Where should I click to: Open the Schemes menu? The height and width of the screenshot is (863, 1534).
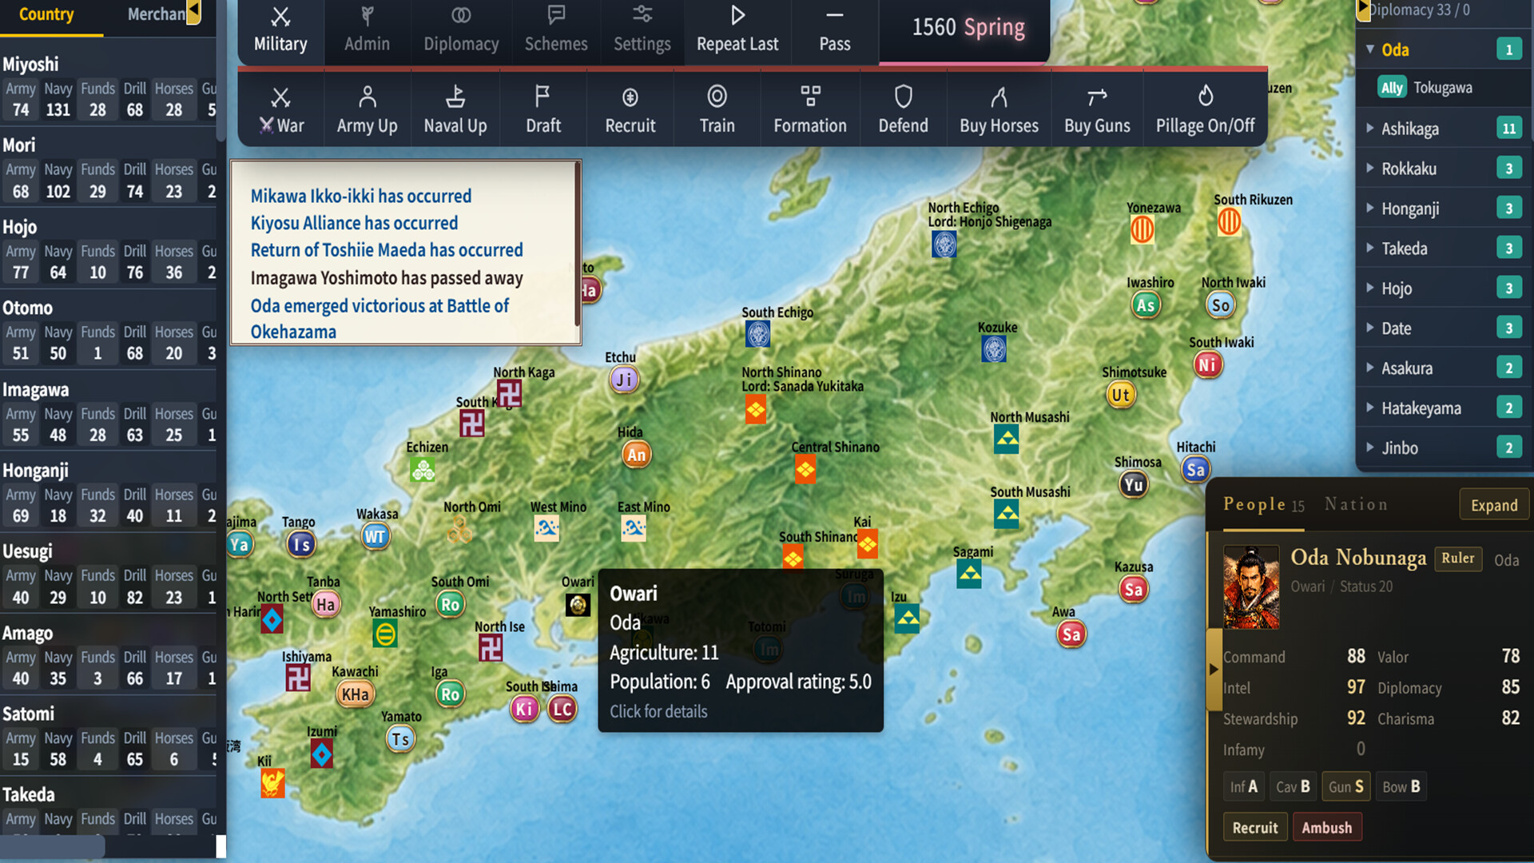(x=556, y=30)
